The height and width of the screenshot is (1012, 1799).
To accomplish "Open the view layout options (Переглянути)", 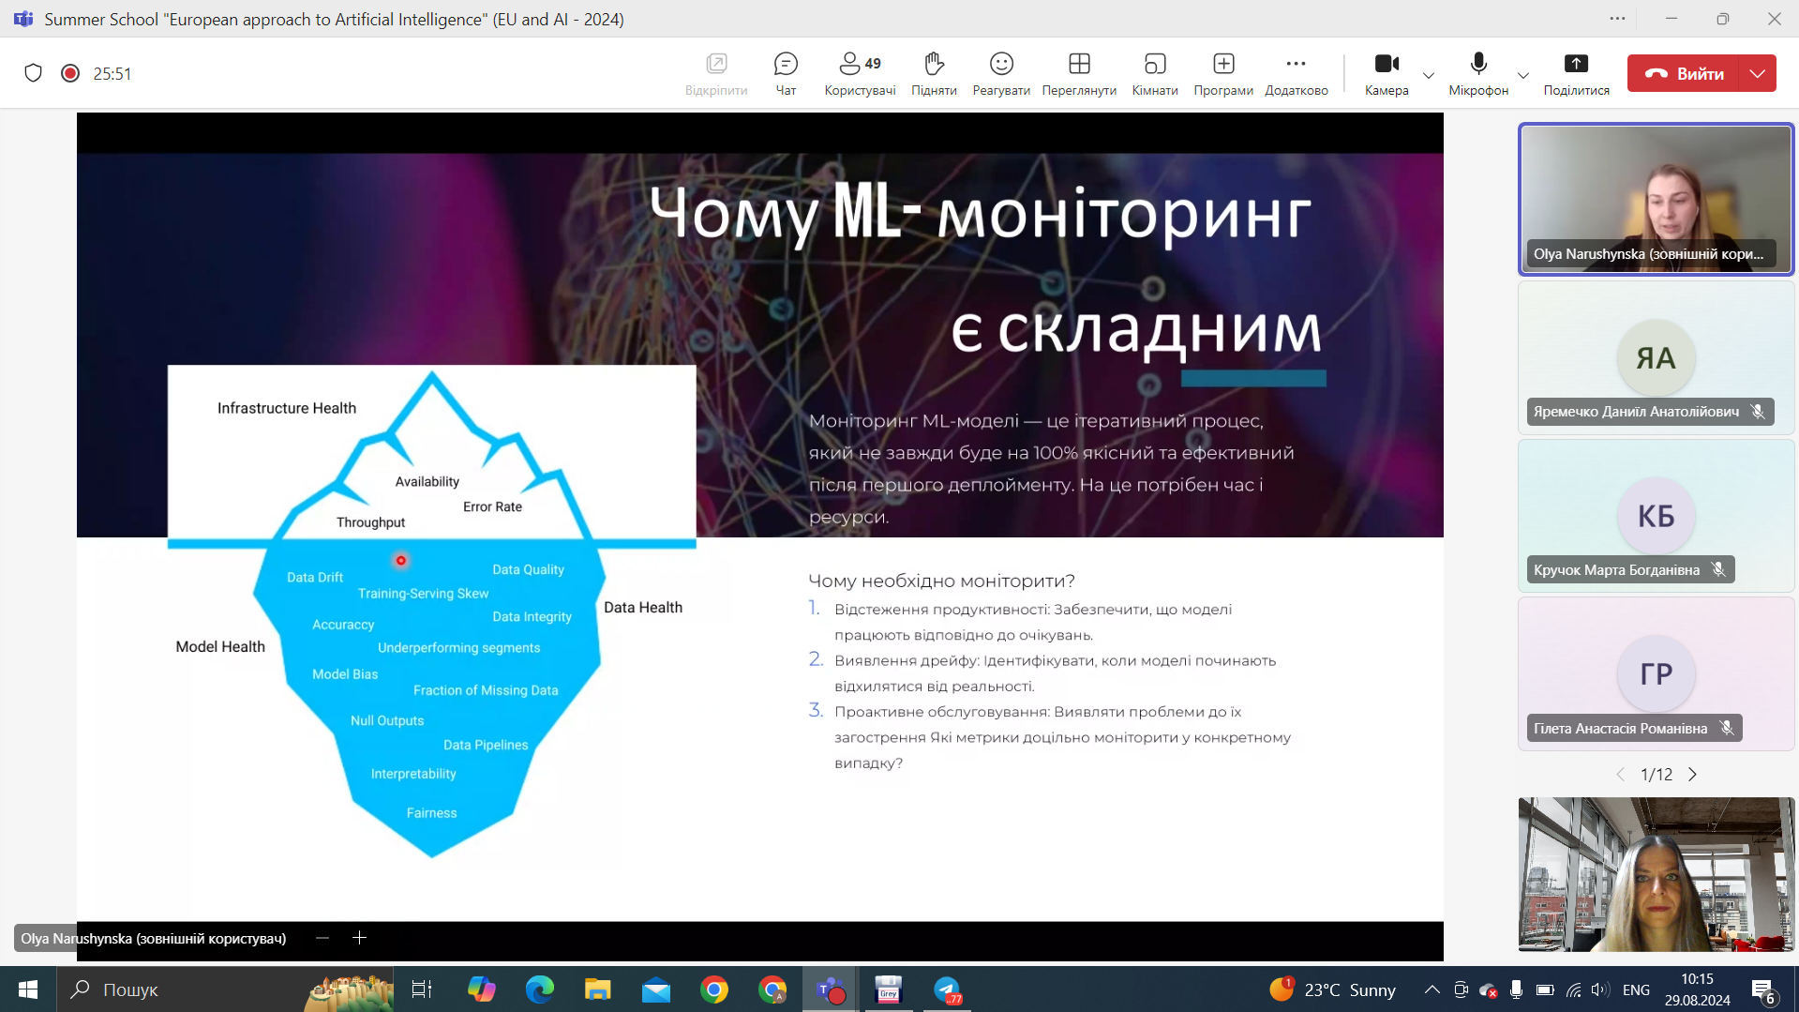I will click(1078, 73).
